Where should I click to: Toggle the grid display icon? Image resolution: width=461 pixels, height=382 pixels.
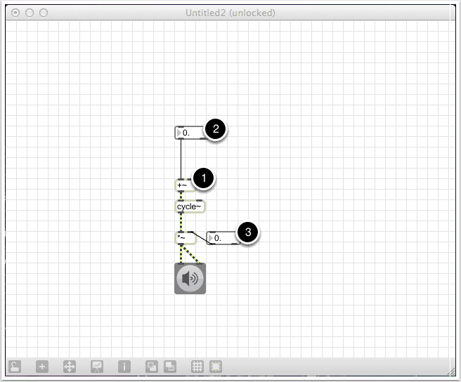point(197,366)
